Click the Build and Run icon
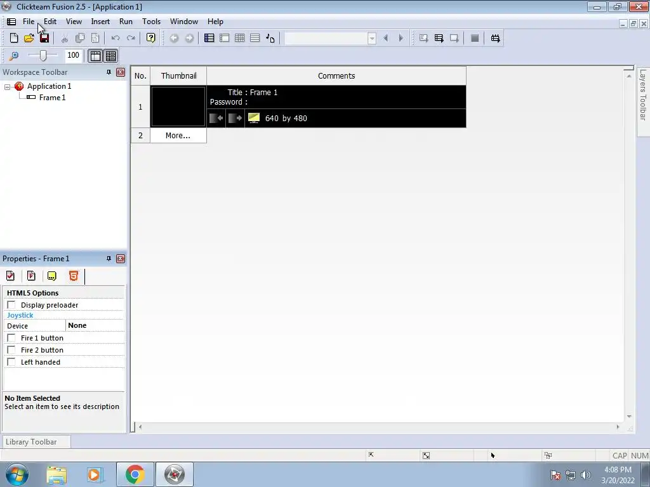 (495, 38)
